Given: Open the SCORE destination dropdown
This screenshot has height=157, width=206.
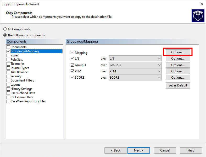Looking at the screenshot, I should tap(135, 78).
